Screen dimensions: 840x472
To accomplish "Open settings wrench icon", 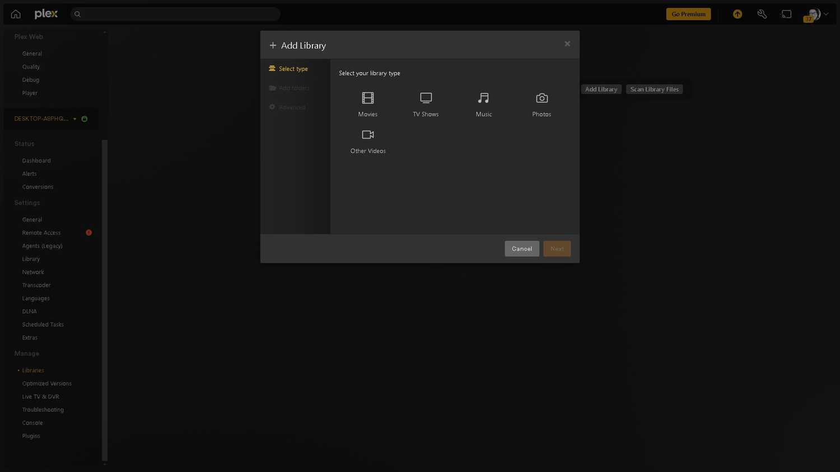I will [x=762, y=14].
